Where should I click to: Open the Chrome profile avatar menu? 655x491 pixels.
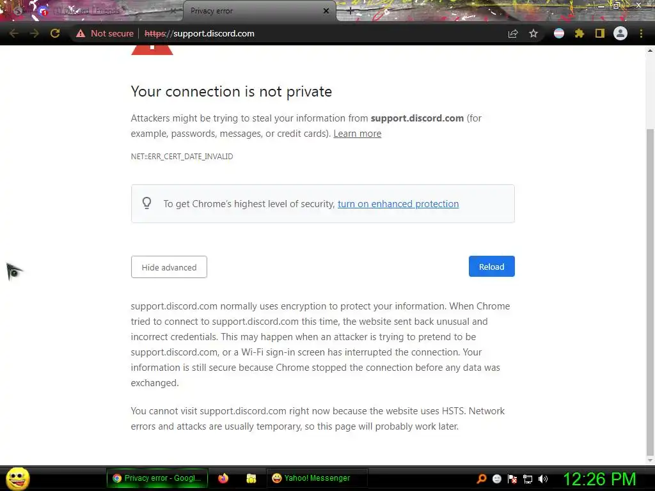coord(620,33)
